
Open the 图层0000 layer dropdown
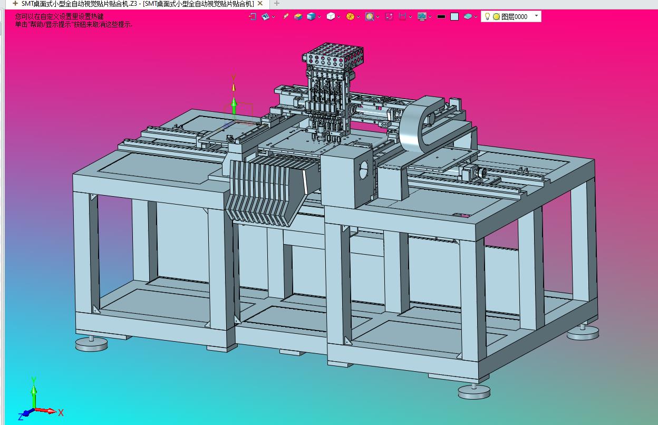[536, 16]
